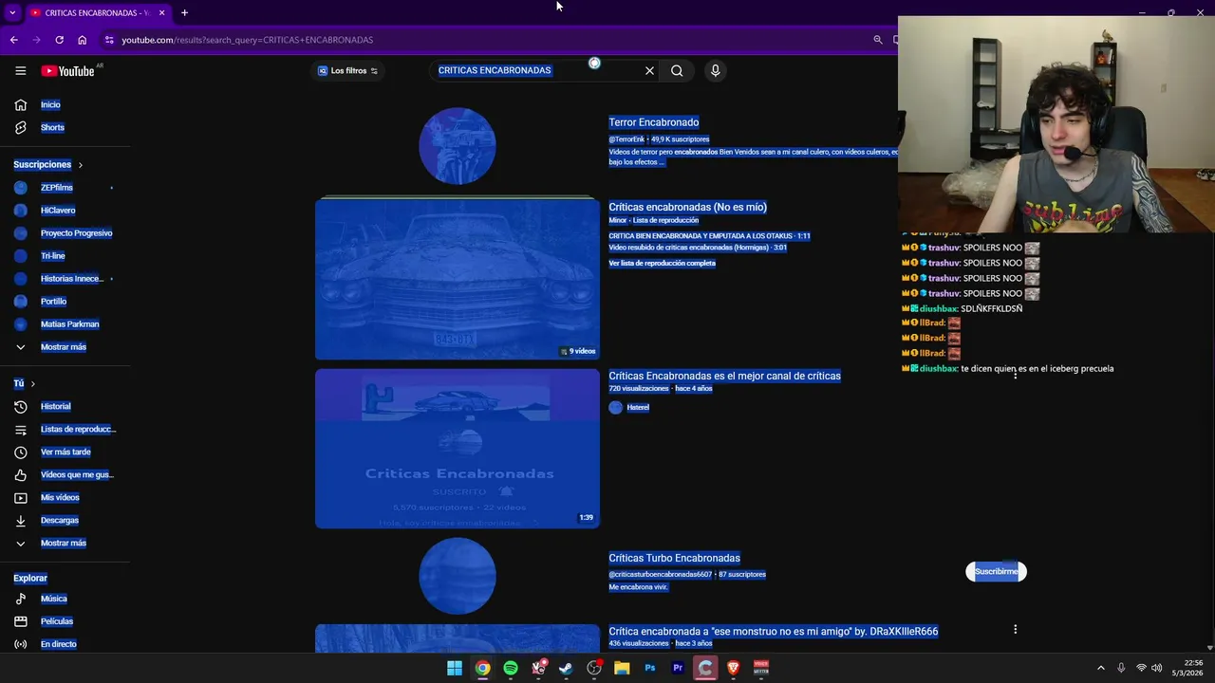This screenshot has width=1215, height=683.
Task: Open Críticas Turbo Encabronadas channel title
Action: point(674,558)
